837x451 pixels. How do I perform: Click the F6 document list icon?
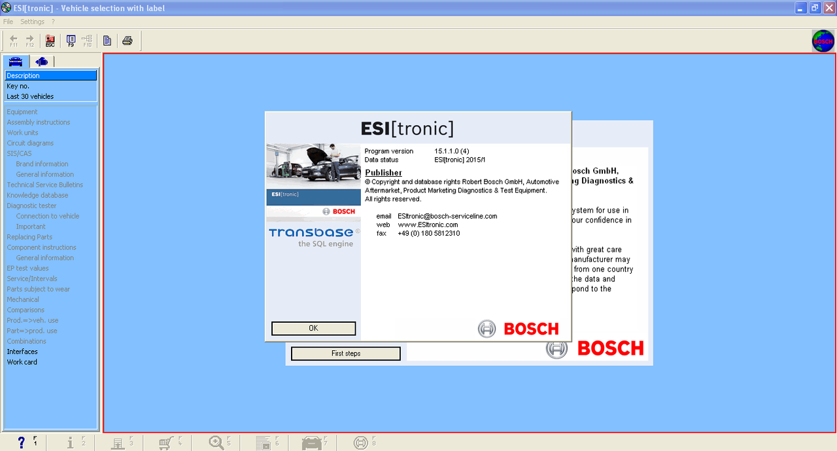click(x=263, y=443)
